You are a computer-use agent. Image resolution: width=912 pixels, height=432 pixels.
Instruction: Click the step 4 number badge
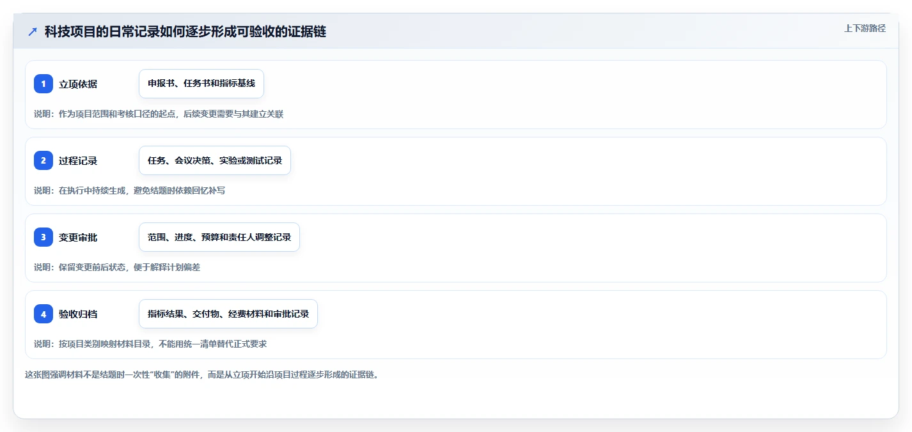pyautogui.click(x=43, y=314)
